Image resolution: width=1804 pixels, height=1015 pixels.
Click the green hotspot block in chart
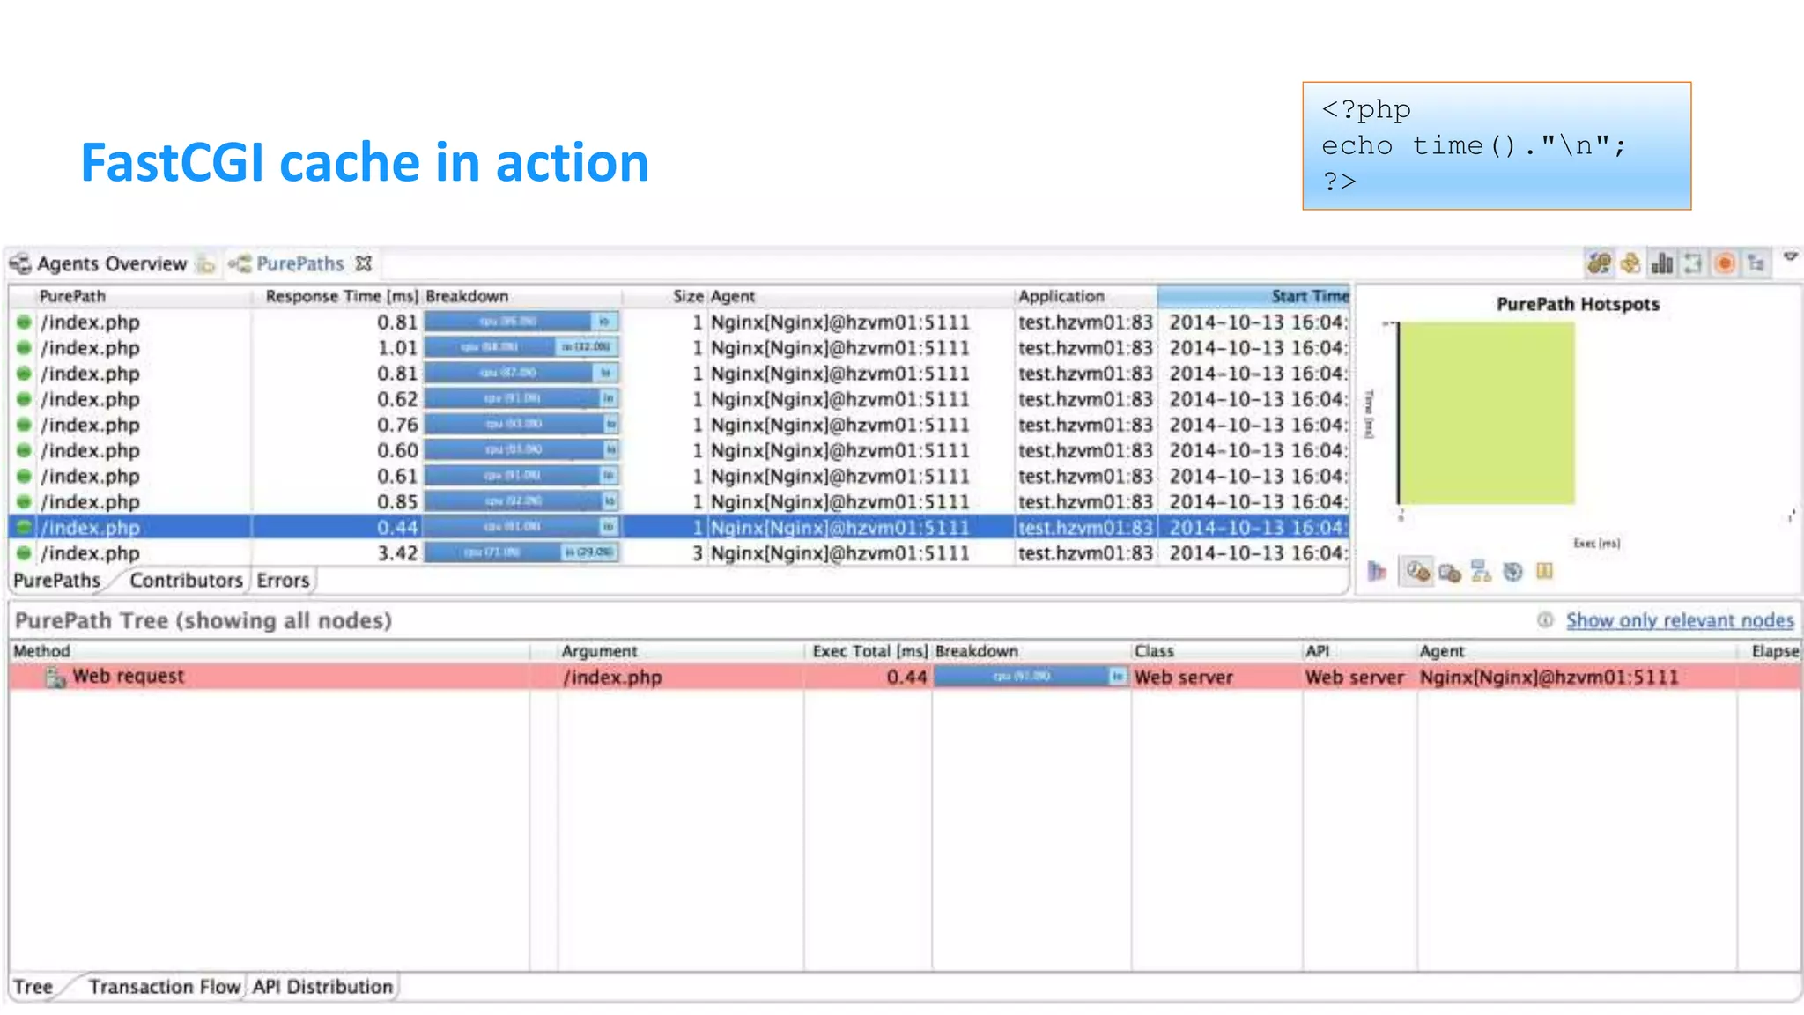pyautogui.click(x=1487, y=413)
